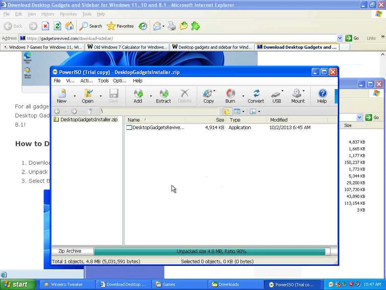
Task: Click the folders view icon in PowerISO navigation bar
Action: [x=227, y=111]
